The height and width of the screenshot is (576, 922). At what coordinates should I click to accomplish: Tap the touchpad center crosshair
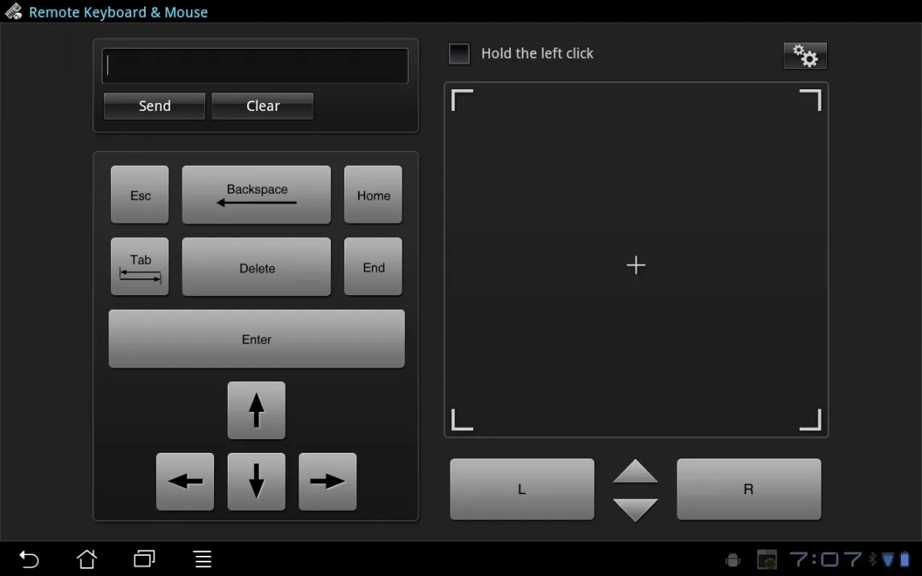coord(636,265)
